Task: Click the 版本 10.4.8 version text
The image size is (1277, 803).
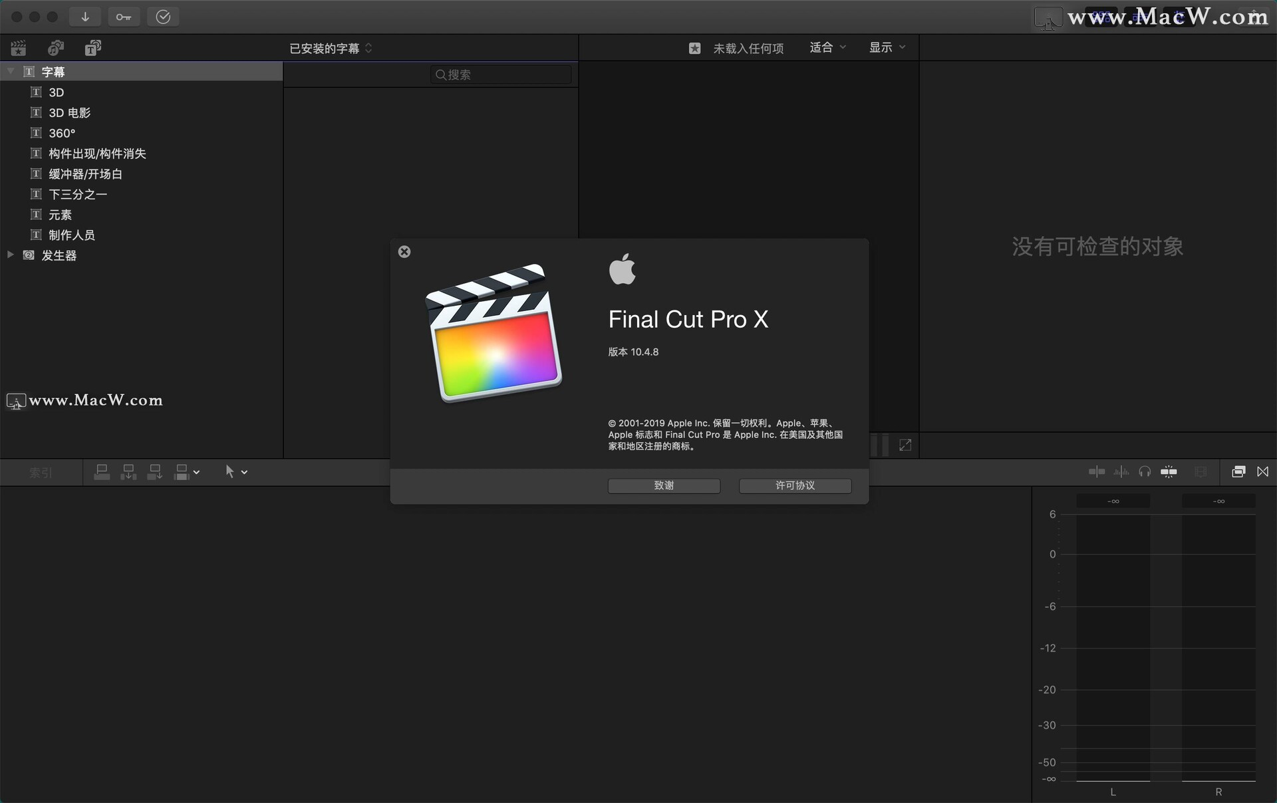Action: tap(633, 352)
